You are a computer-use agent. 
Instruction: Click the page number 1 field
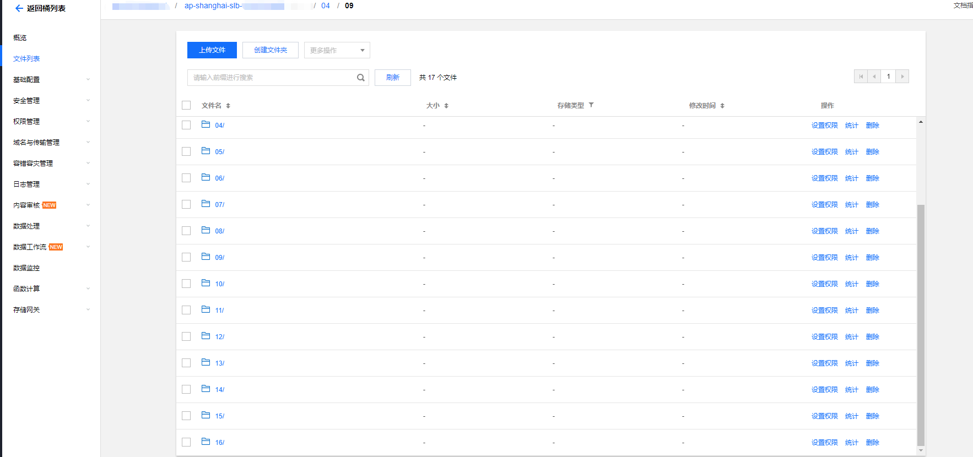tap(888, 77)
